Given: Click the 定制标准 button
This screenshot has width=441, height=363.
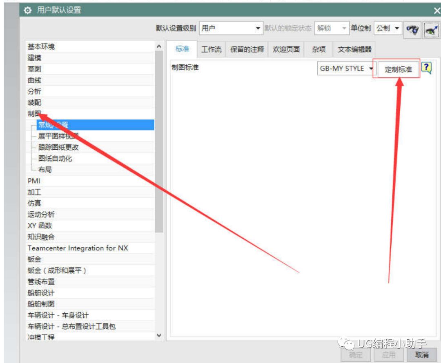Looking at the screenshot, I should [x=398, y=69].
